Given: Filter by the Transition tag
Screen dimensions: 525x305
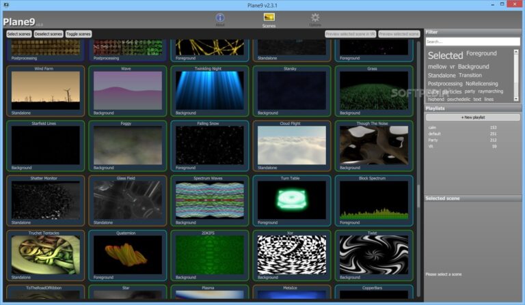Looking at the screenshot, I should click(470, 75).
